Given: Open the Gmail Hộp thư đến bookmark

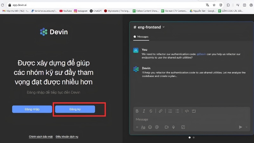Looking at the screenshot, I should click(16, 11).
